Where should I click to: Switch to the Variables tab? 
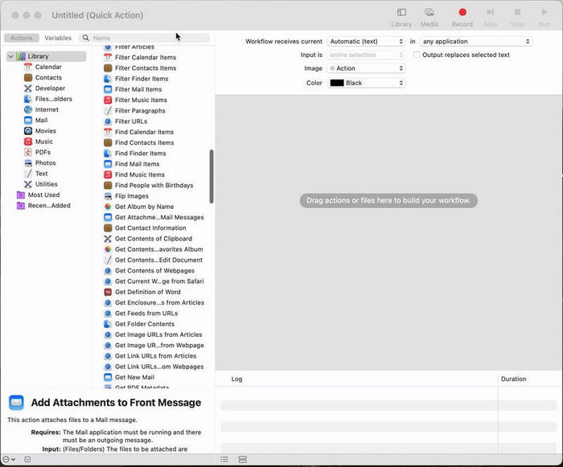point(58,38)
